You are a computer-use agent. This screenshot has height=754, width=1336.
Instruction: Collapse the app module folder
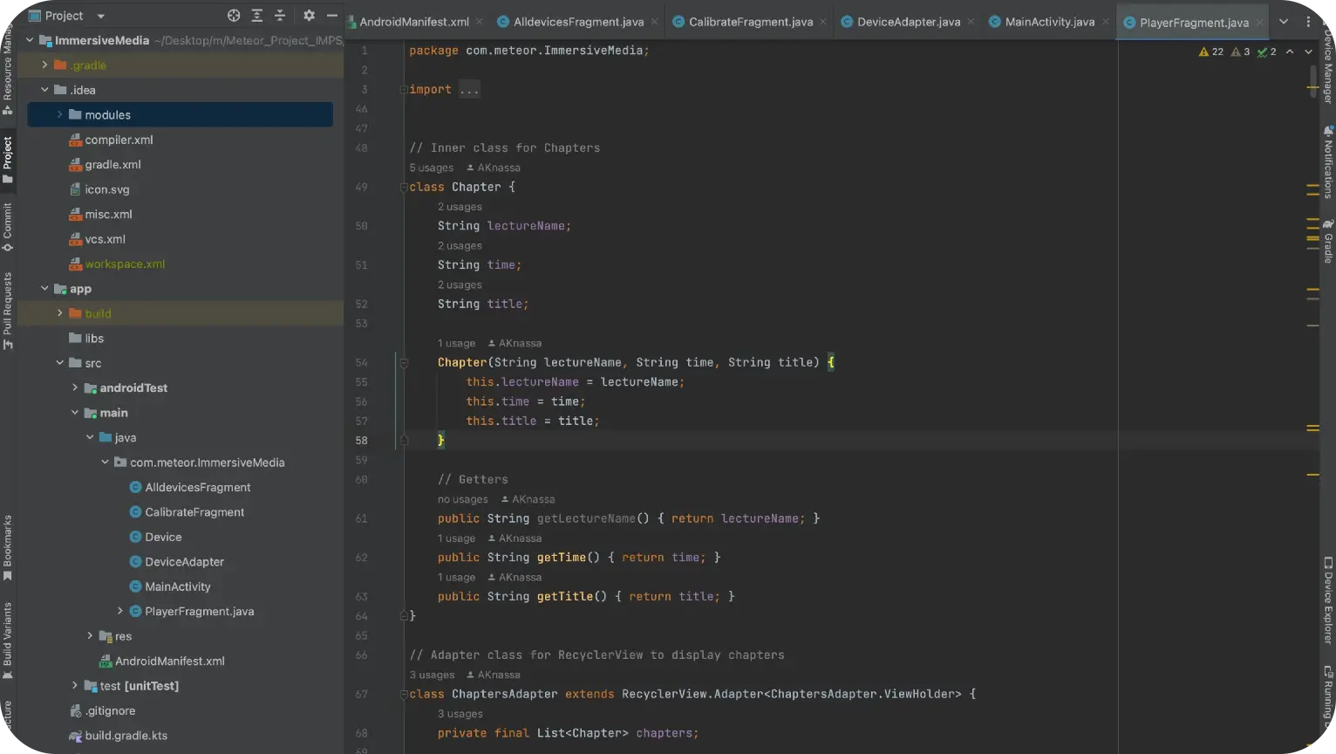coord(45,289)
